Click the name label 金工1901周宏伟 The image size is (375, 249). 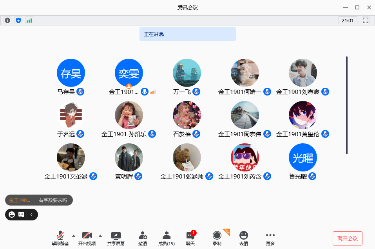click(x=240, y=134)
